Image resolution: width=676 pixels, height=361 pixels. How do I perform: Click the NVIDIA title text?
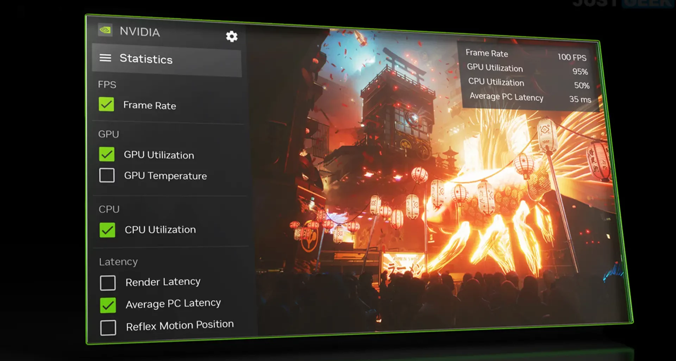pyautogui.click(x=140, y=32)
